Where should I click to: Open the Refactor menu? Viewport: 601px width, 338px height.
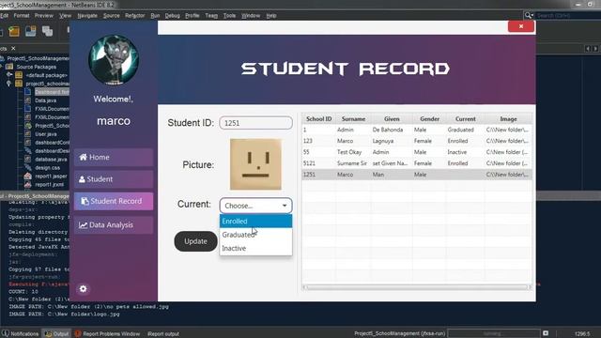click(135, 16)
